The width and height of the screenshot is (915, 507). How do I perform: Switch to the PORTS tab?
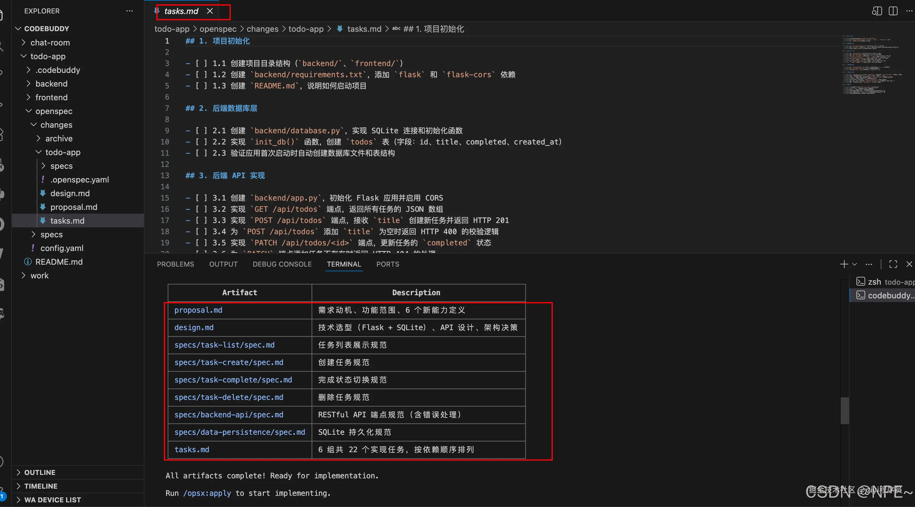tap(387, 264)
